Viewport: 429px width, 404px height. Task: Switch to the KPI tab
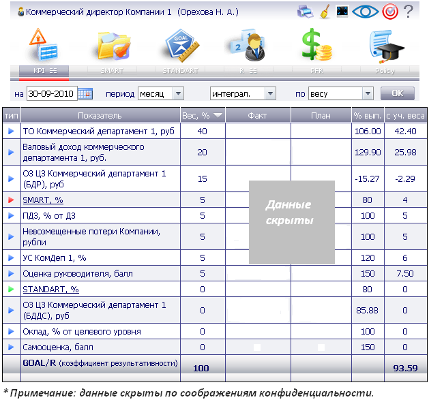[x=44, y=71]
